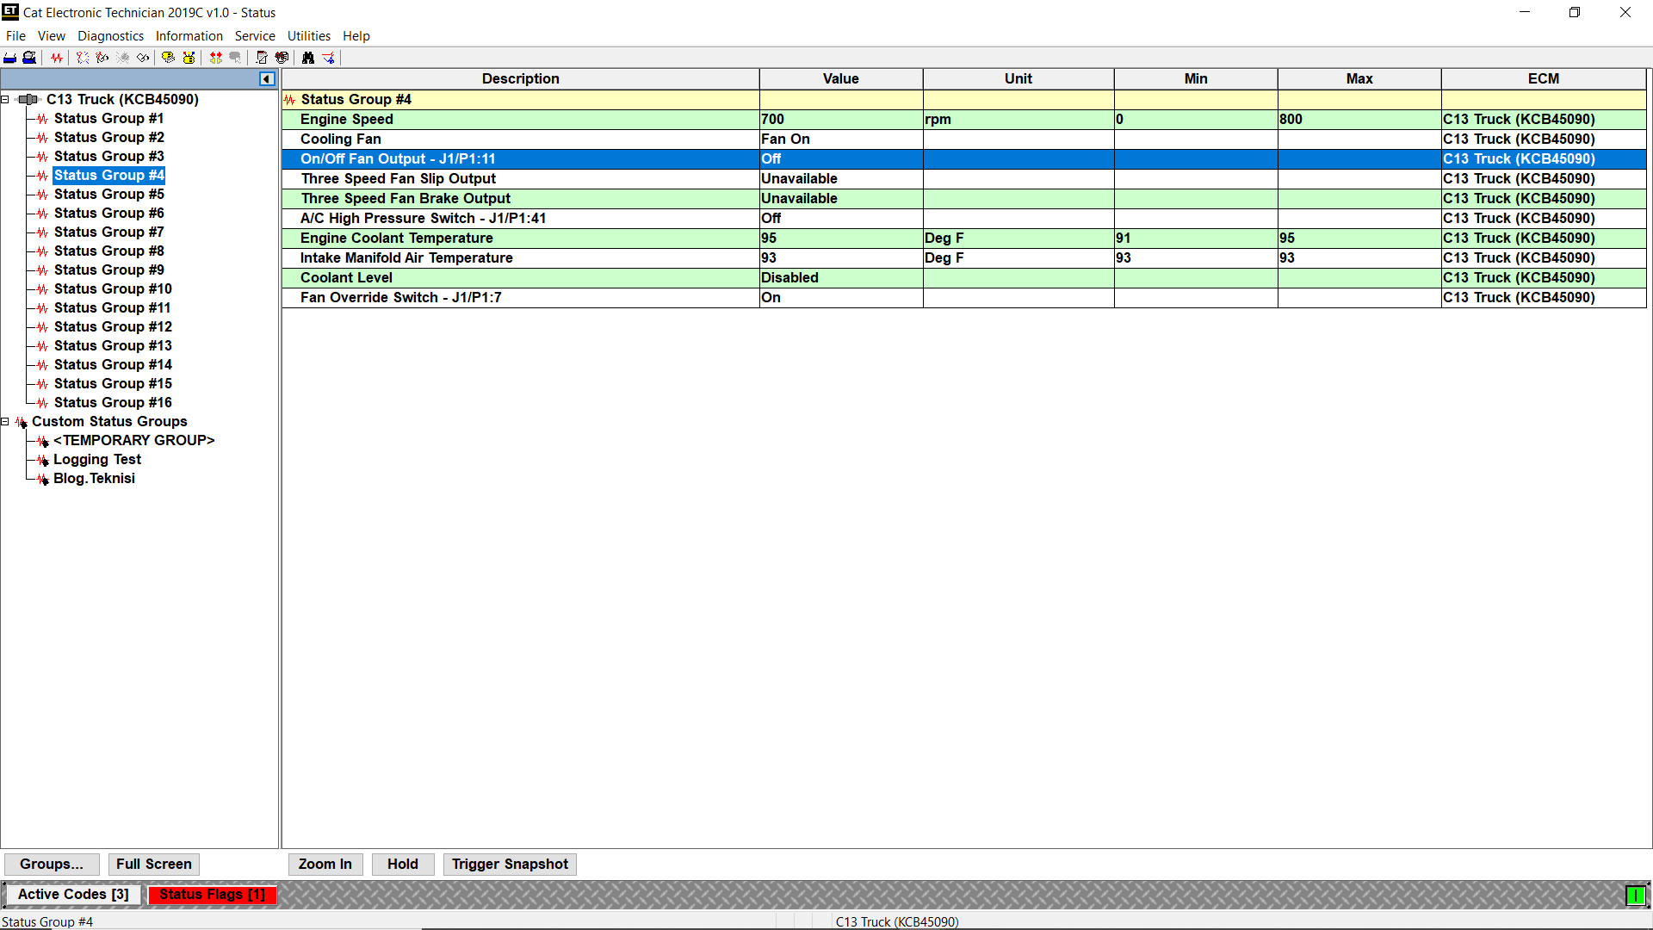
Task: Click the Active Diagnostic Codes stethoscope icon
Action: (83, 58)
